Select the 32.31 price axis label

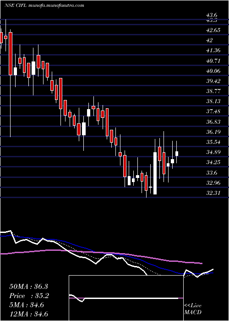(x=213, y=193)
